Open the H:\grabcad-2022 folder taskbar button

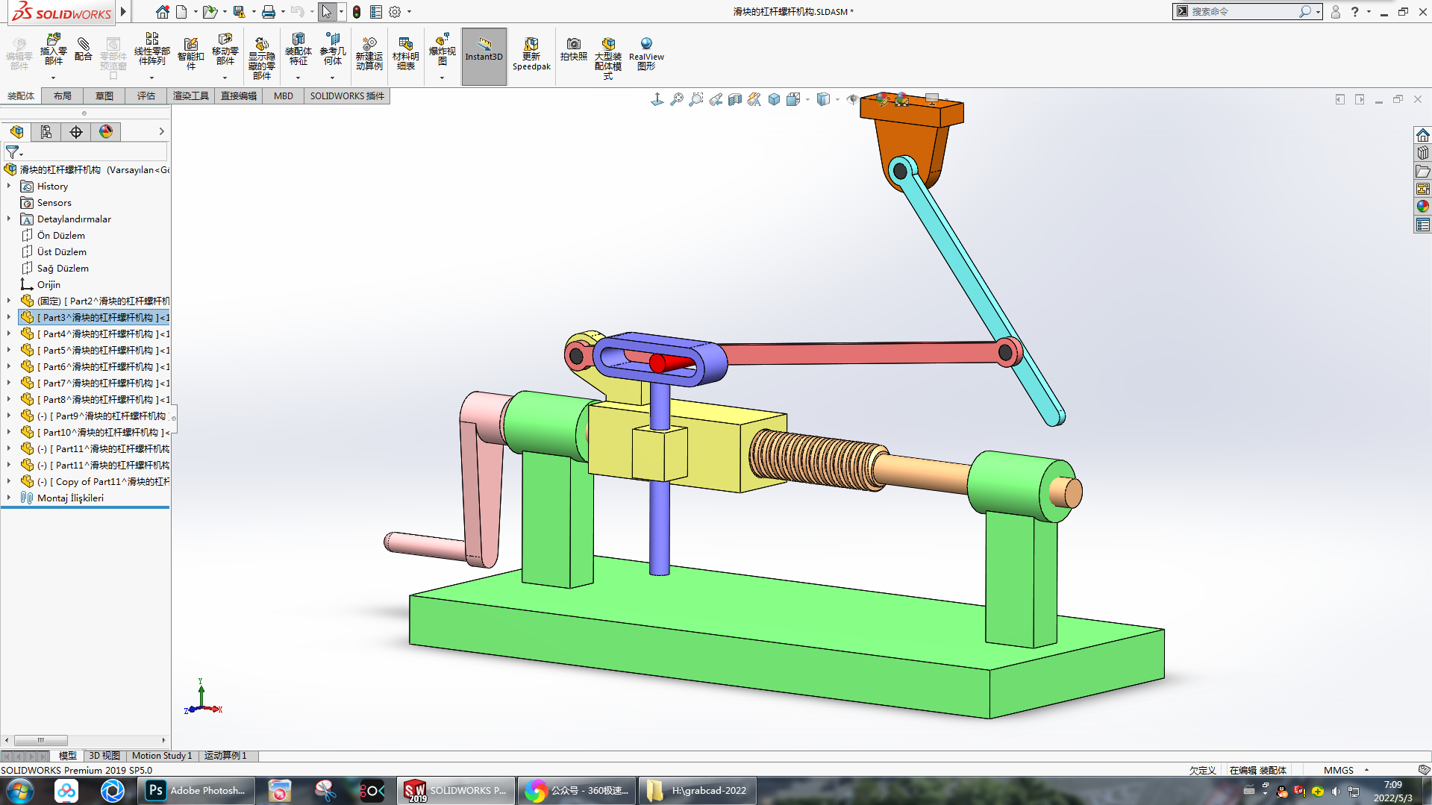click(x=697, y=791)
